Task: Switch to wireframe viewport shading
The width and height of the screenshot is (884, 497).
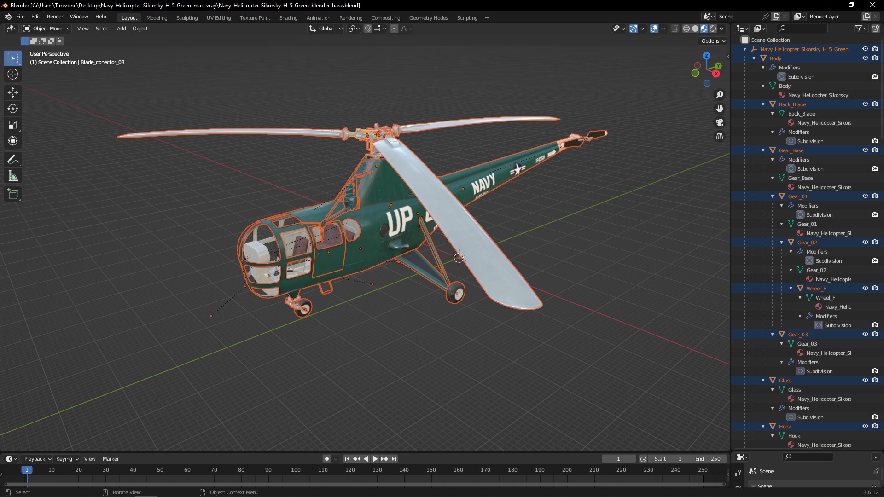Action: [x=686, y=29]
